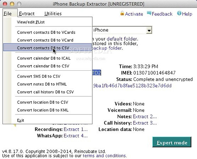Click the Voicemail None value
Viewport: 197px width, 159px height.
coord(139,110)
